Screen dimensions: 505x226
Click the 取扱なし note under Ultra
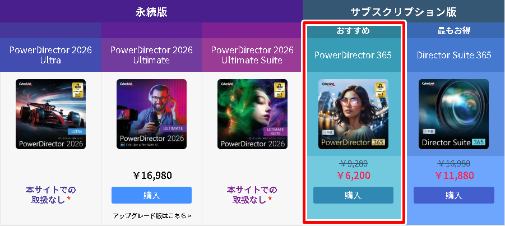pyautogui.click(x=50, y=195)
